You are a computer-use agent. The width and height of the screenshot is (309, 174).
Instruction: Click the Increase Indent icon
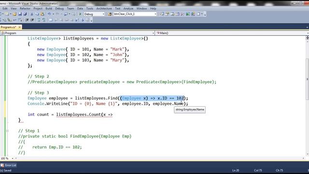[x=32, y=20]
